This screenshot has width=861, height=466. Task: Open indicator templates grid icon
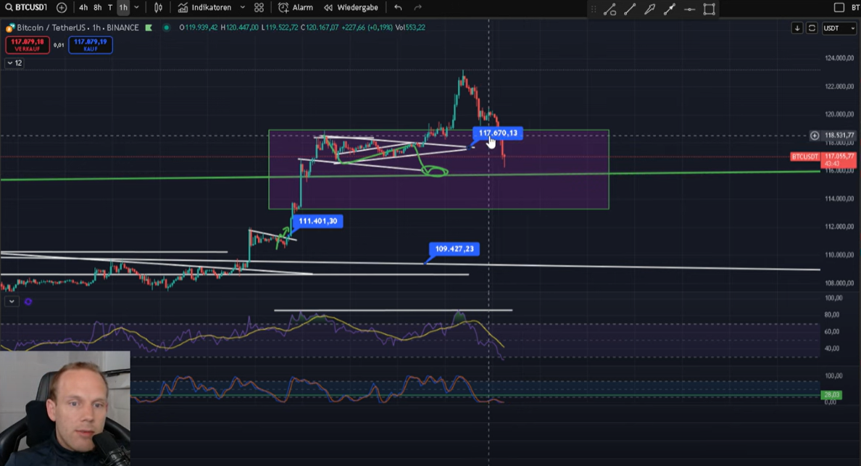tap(259, 8)
